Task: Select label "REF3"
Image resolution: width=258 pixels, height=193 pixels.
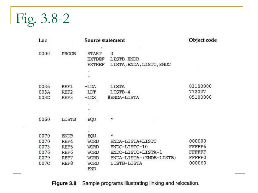Action: [x=67, y=98]
